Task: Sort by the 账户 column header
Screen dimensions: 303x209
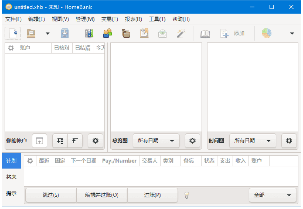Action: [x=34, y=48]
